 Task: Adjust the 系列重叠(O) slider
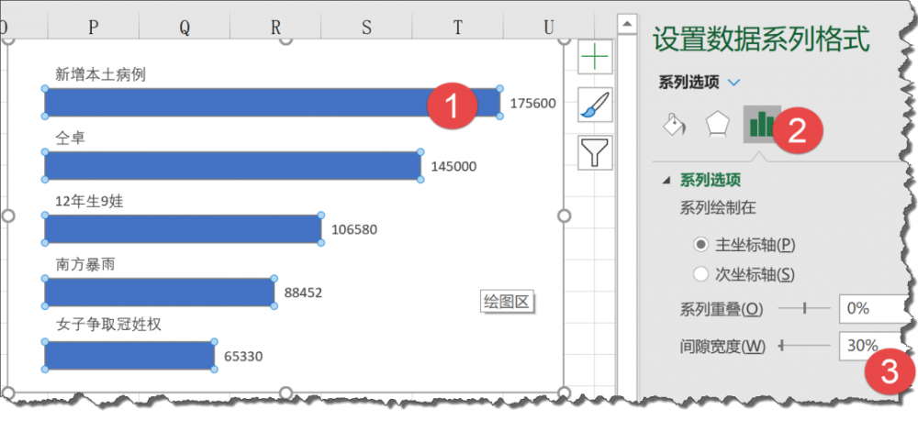coord(804,308)
